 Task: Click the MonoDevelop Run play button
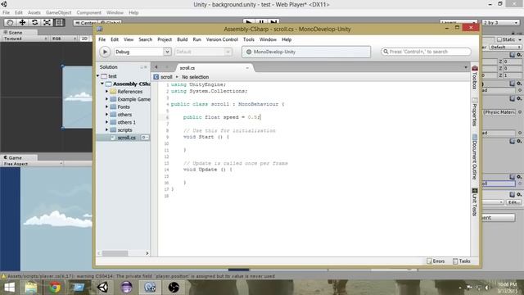tap(105, 52)
